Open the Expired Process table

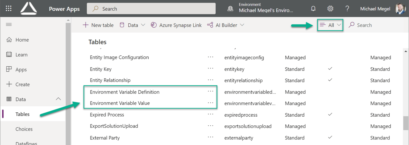coord(107,115)
